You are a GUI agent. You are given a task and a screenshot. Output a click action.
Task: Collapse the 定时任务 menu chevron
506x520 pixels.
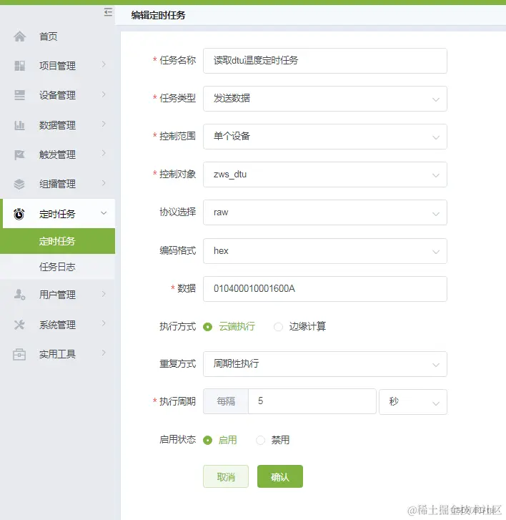[x=104, y=213]
